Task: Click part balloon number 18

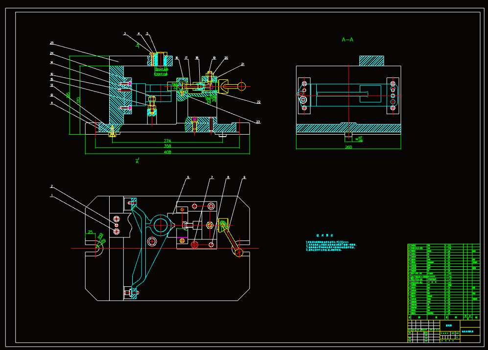Action: click(197, 58)
